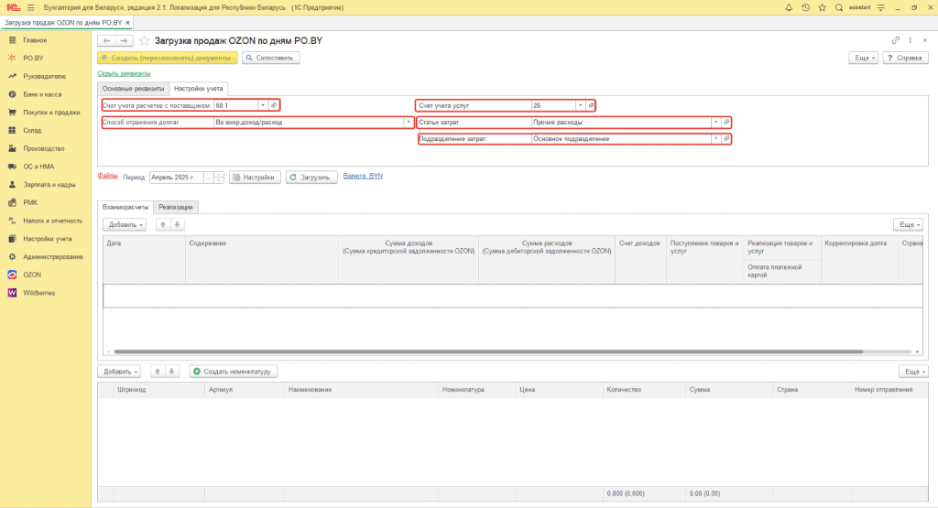Click the Зарплата и кадры sidebar icon
Viewport: 938px width, 508px height.
pos(11,185)
